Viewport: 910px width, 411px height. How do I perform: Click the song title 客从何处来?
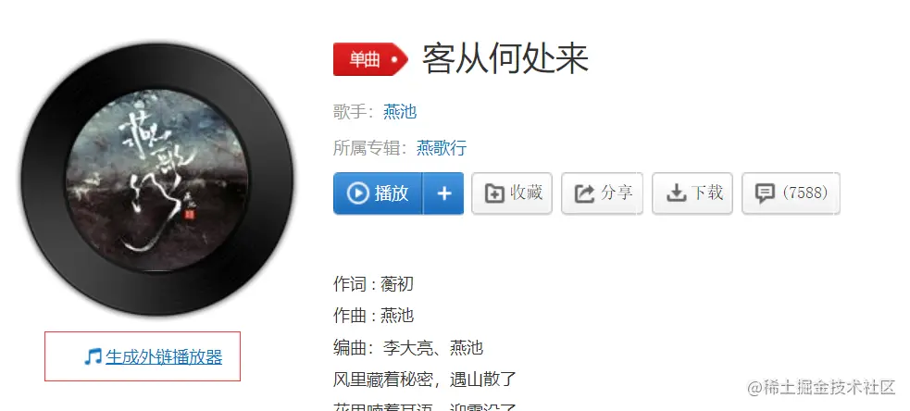[505, 58]
